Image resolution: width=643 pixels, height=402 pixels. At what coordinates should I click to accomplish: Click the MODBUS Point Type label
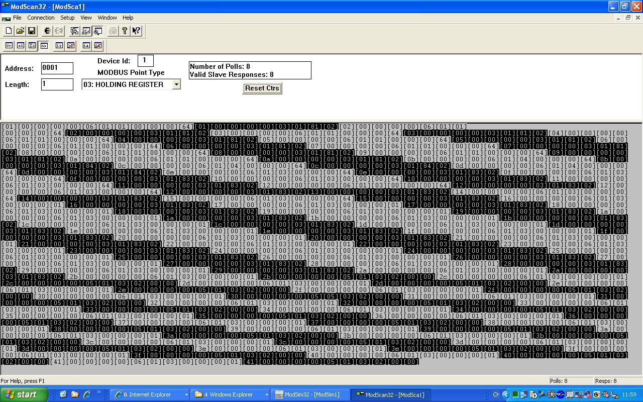click(x=131, y=72)
